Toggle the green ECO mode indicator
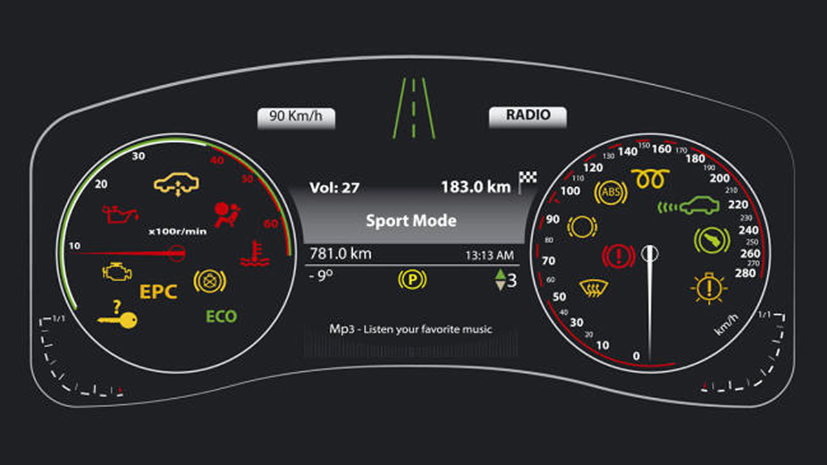This screenshot has width=827, height=465. click(221, 317)
